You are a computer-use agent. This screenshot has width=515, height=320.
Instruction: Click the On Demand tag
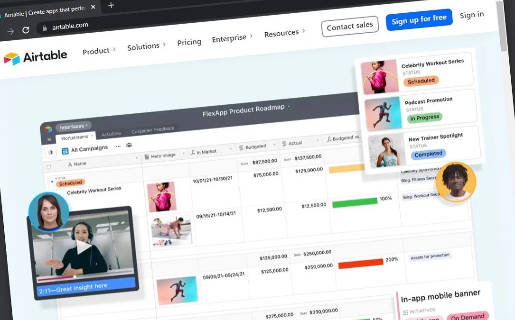468,317
